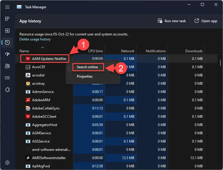Sort by the Network column header

128,51
